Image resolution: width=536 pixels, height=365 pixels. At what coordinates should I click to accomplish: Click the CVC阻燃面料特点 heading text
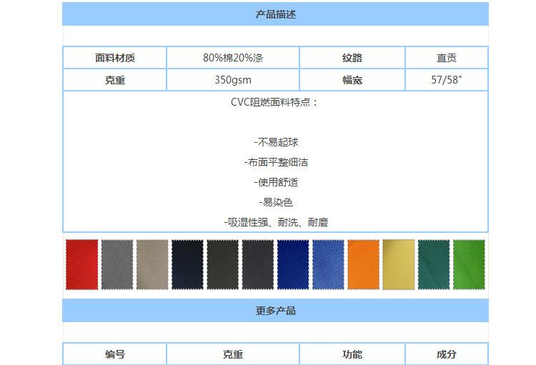click(274, 102)
